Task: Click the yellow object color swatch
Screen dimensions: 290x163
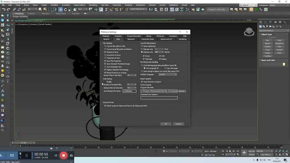Action: click(x=284, y=64)
